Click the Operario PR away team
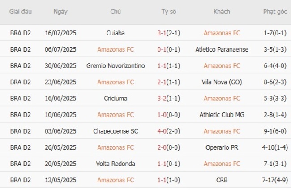 pos(222,147)
